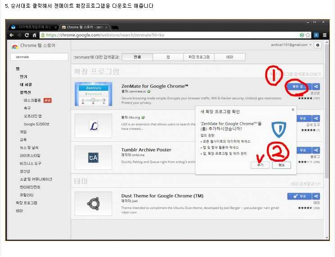
Task: Click the page vertical scrollbar
Action: 326,111
